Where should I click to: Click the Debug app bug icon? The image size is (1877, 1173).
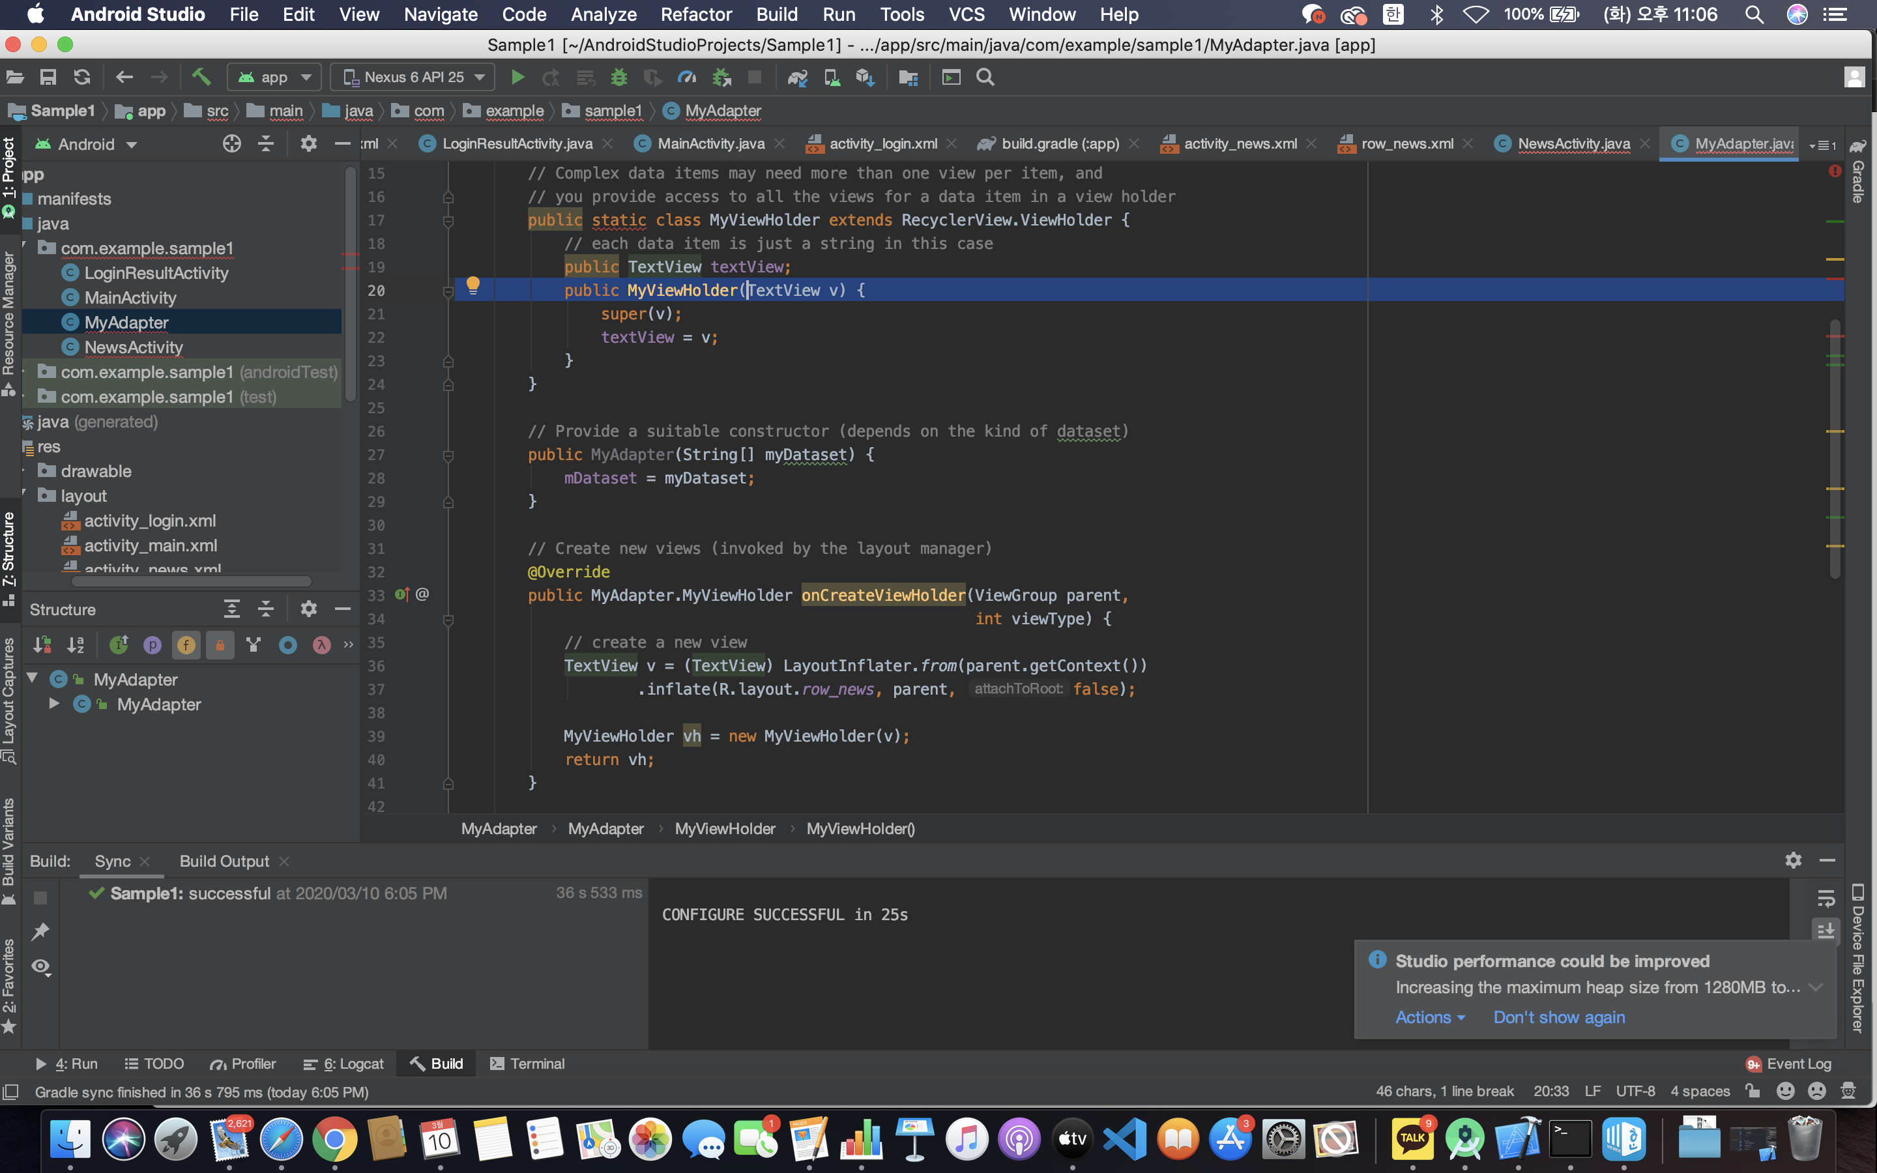click(618, 78)
